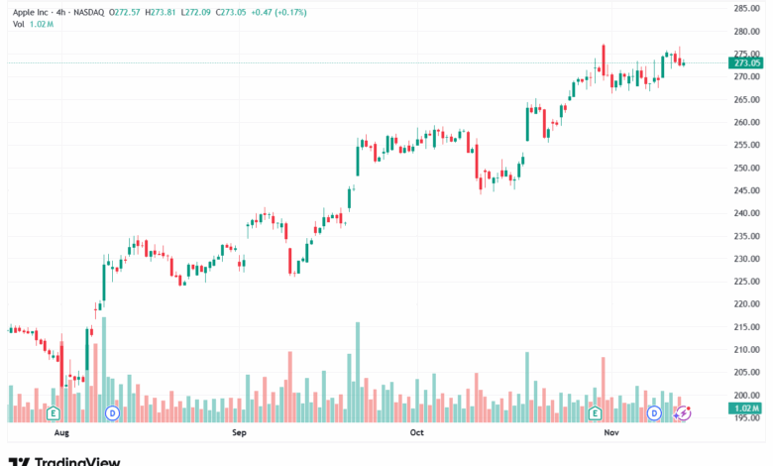Click the purple lightning bolt icon

pos(681,411)
